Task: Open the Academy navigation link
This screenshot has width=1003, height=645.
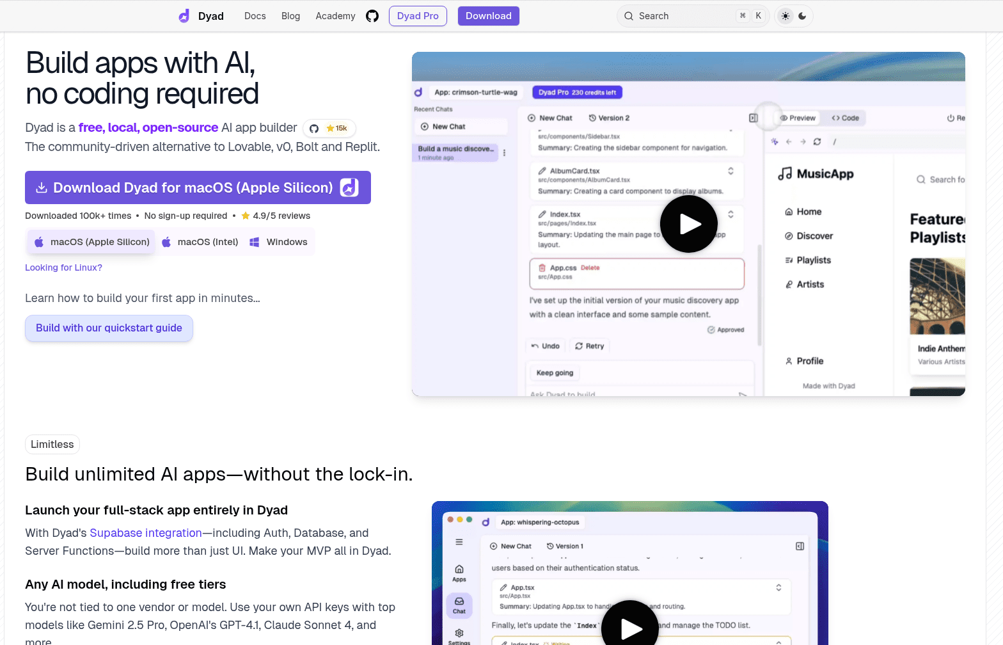Action: pos(335,16)
